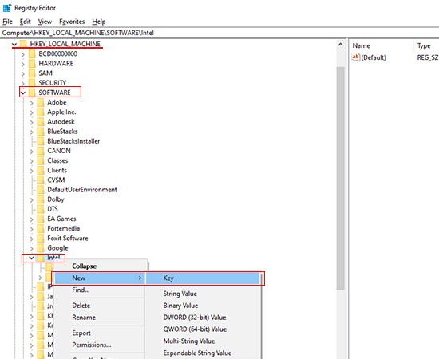Select the BlueStacksInstaller folder icon
This screenshot has width=439, height=359.
[x=41, y=141]
